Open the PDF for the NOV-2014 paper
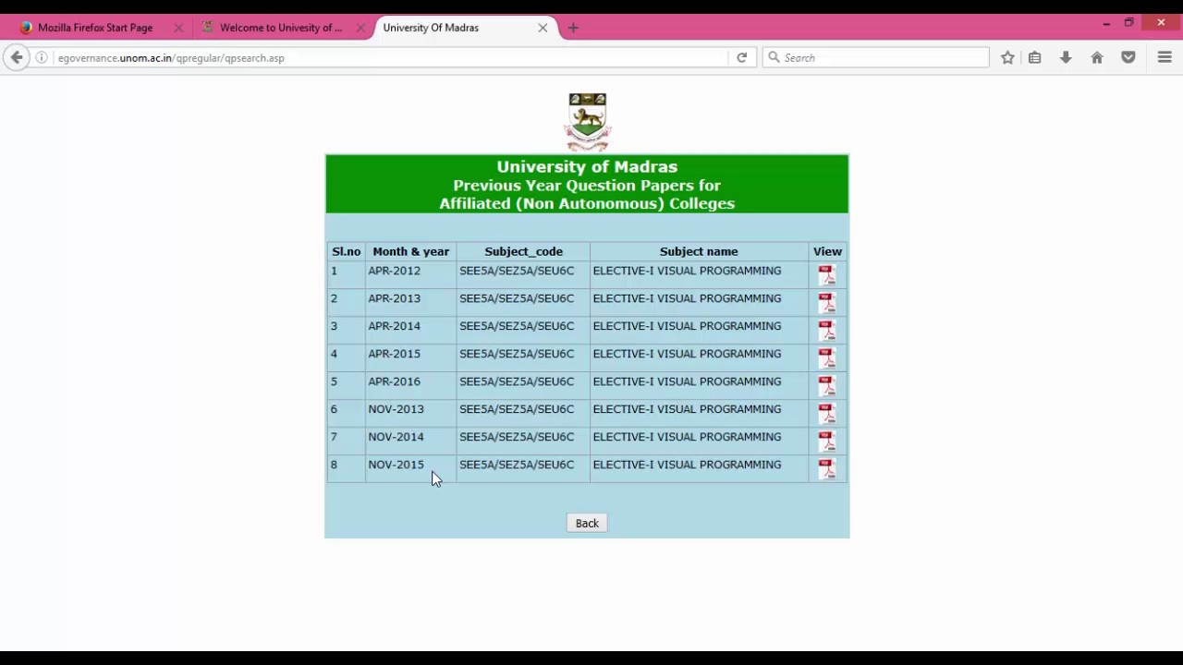 pyautogui.click(x=827, y=441)
